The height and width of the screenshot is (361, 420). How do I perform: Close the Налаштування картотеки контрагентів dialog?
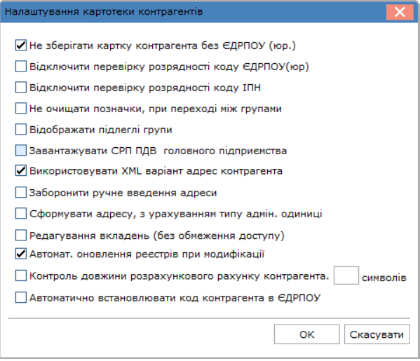400,12
